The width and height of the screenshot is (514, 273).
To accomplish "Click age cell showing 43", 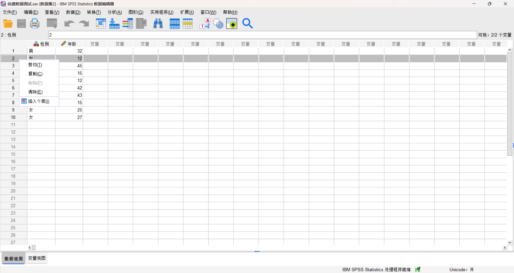I will point(71,95).
